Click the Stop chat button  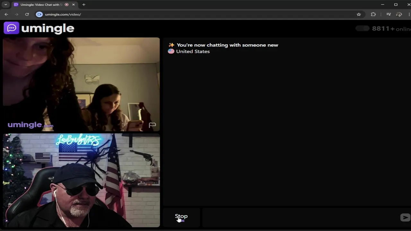click(181, 217)
